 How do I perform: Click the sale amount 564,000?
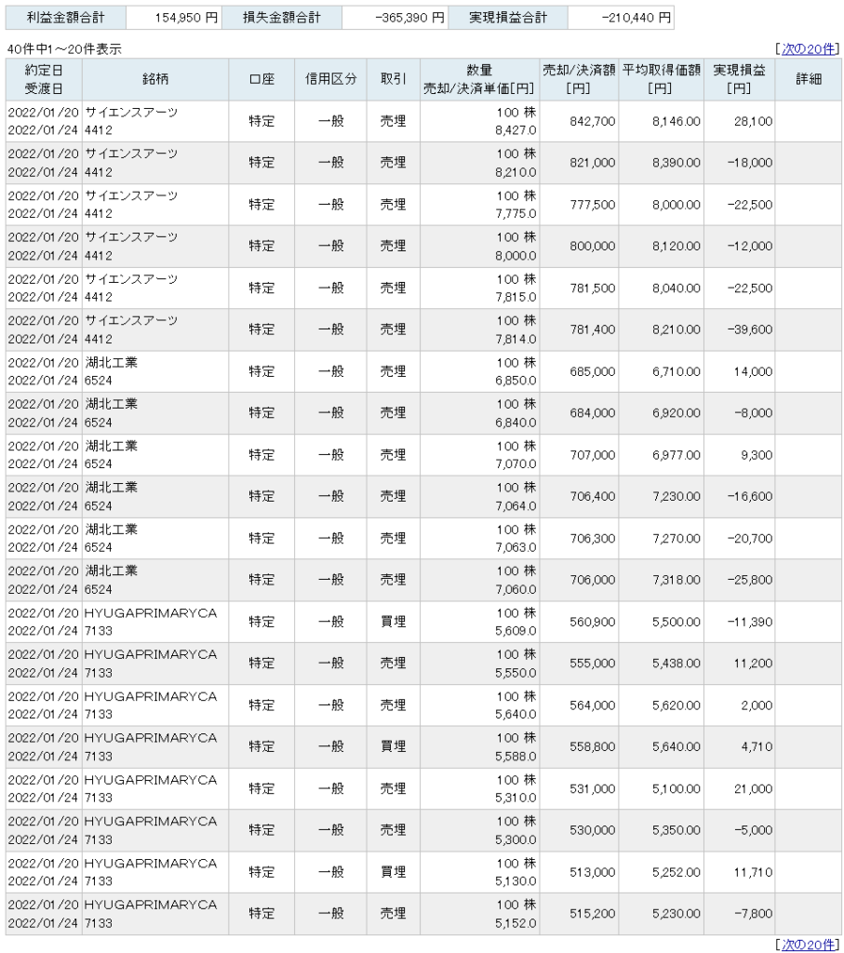coord(593,705)
